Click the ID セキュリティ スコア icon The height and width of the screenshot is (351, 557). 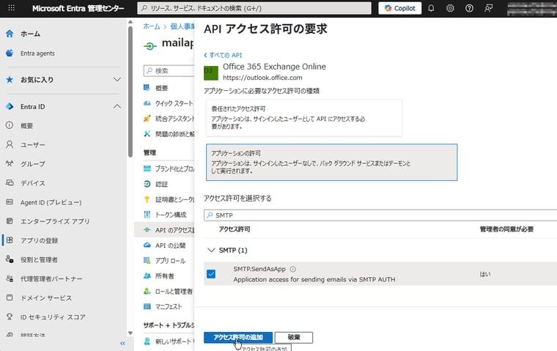(10, 317)
